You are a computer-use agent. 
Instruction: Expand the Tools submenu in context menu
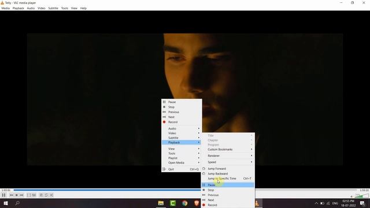pyautogui.click(x=182, y=154)
